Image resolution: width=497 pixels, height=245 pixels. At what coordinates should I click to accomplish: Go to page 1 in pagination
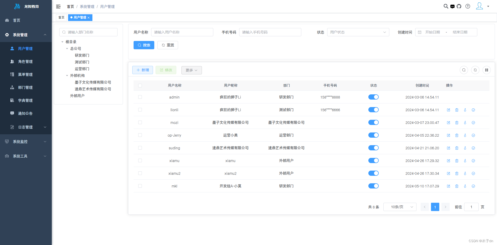[x=435, y=207]
